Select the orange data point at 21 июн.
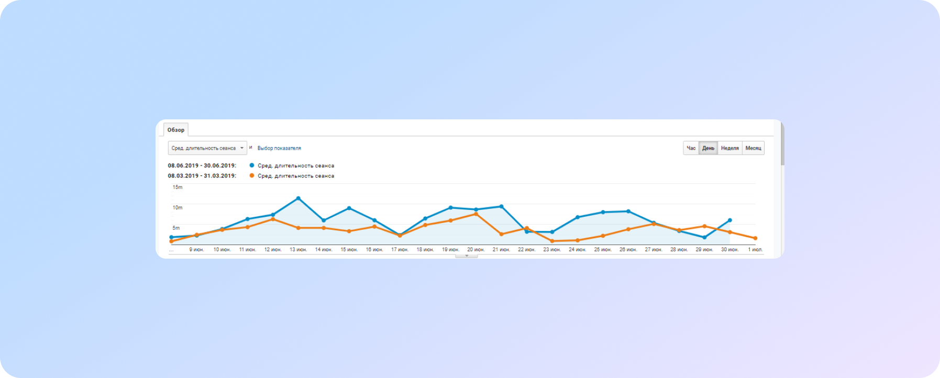This screenshot has width=940, height=378. pos(502,234)
